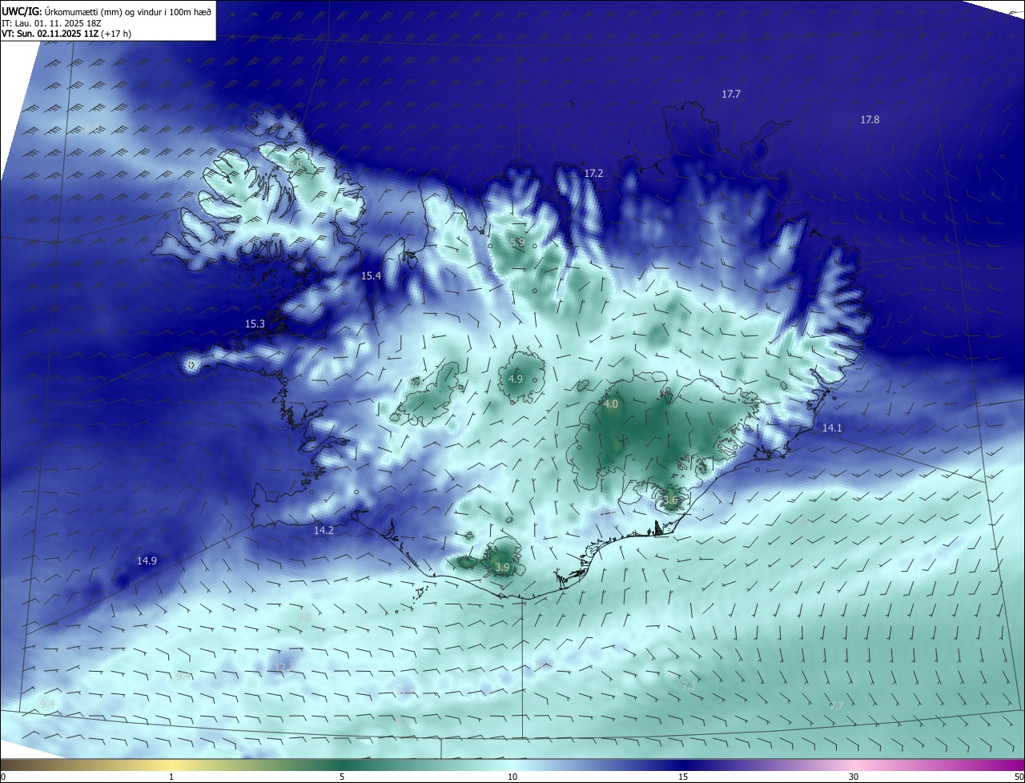Click the 30 tick on the color scale
1025x783 pixels.
tap(854, 777)
